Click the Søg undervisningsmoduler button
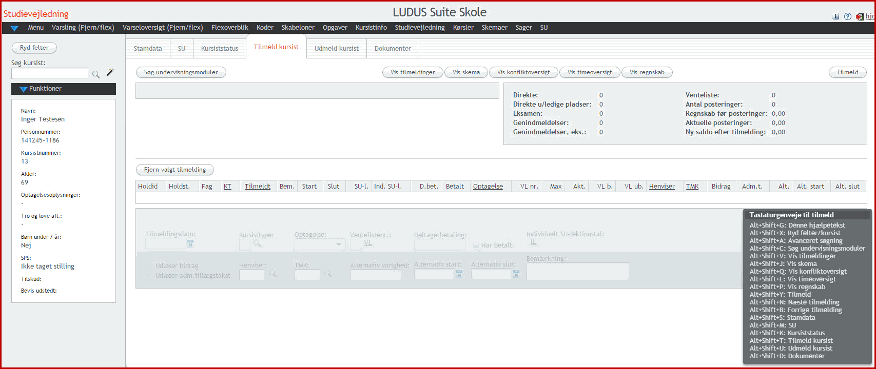The width and height of the screenshot is (876, 369). click(181, 72)
